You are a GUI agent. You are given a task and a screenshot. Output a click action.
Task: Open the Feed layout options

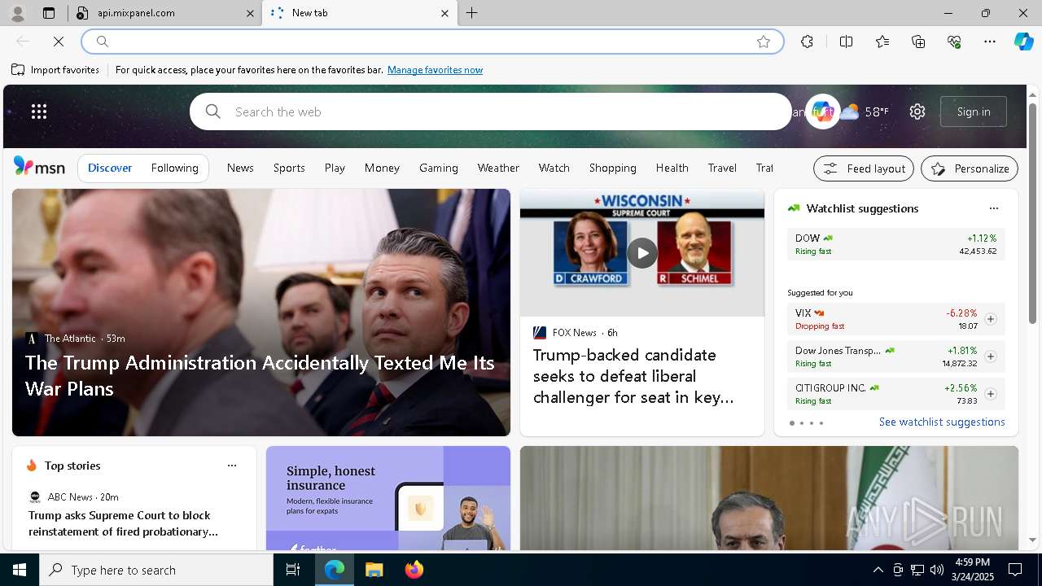point(864,168)
